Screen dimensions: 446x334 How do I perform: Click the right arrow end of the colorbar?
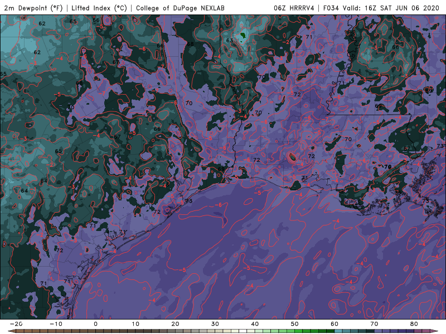coord(434,331)
